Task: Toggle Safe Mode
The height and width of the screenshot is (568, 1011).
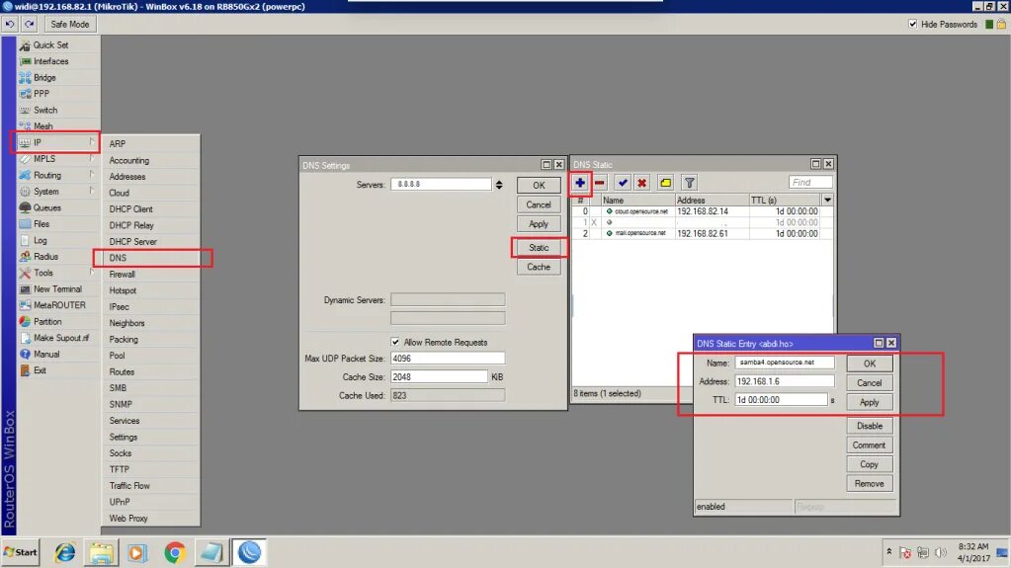Action: tap(69, 24)
